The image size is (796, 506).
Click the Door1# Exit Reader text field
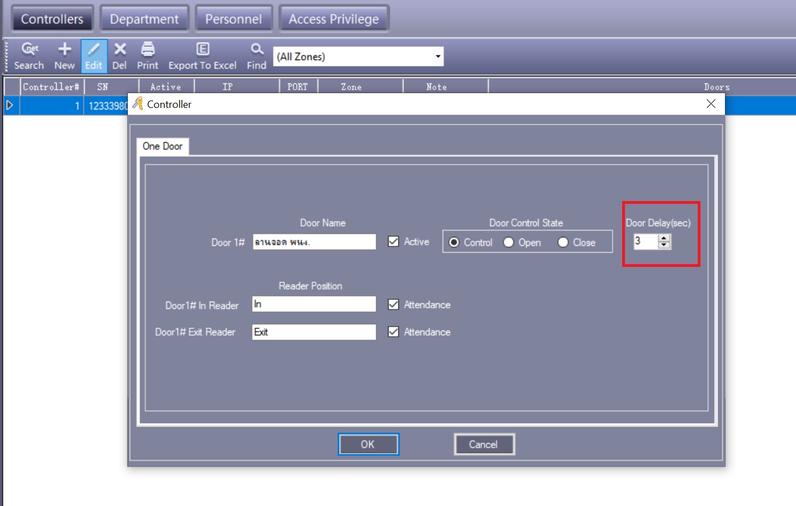pos(314,332)
